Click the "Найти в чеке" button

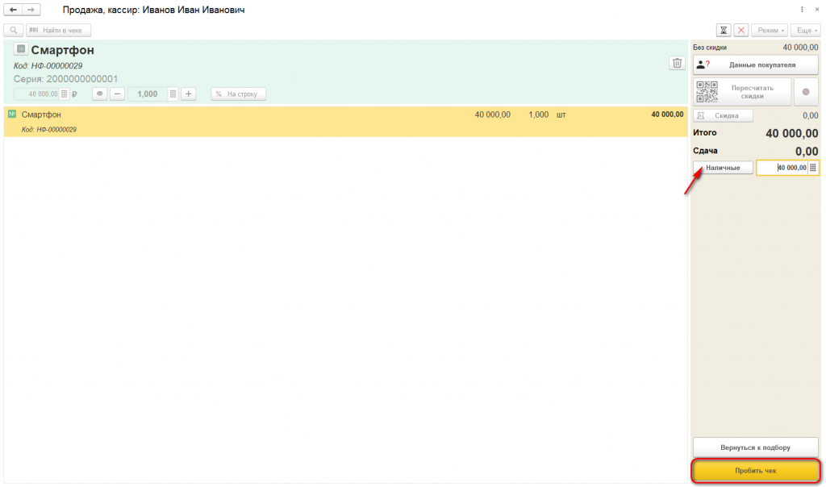point(58,31)
